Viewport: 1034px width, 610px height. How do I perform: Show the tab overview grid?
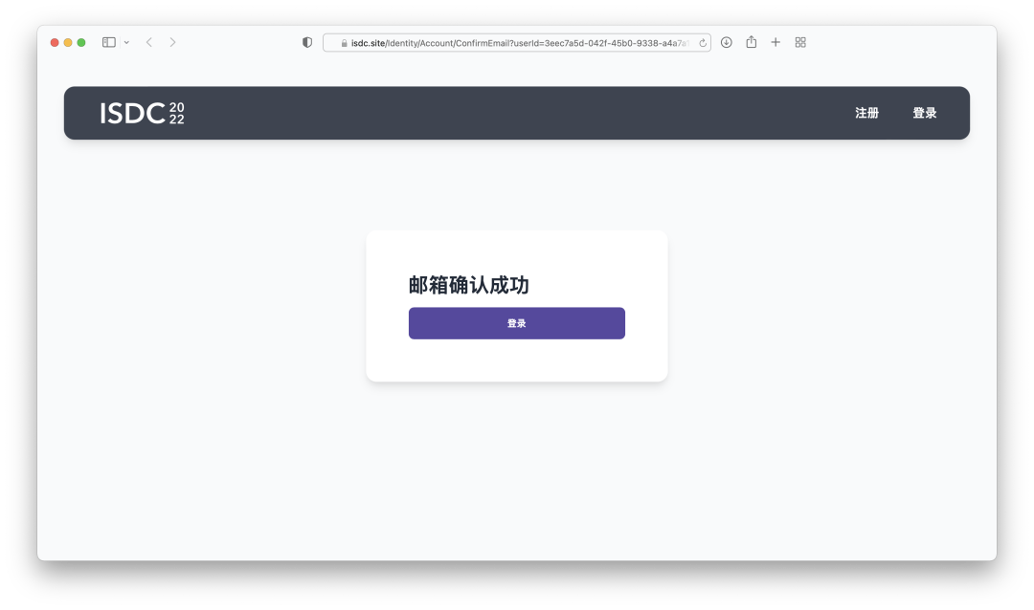800,42
